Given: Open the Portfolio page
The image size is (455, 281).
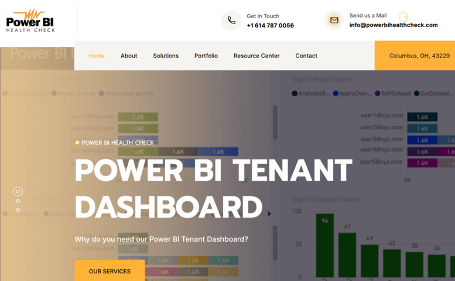Looking at the screenshot, I should 206,56.
